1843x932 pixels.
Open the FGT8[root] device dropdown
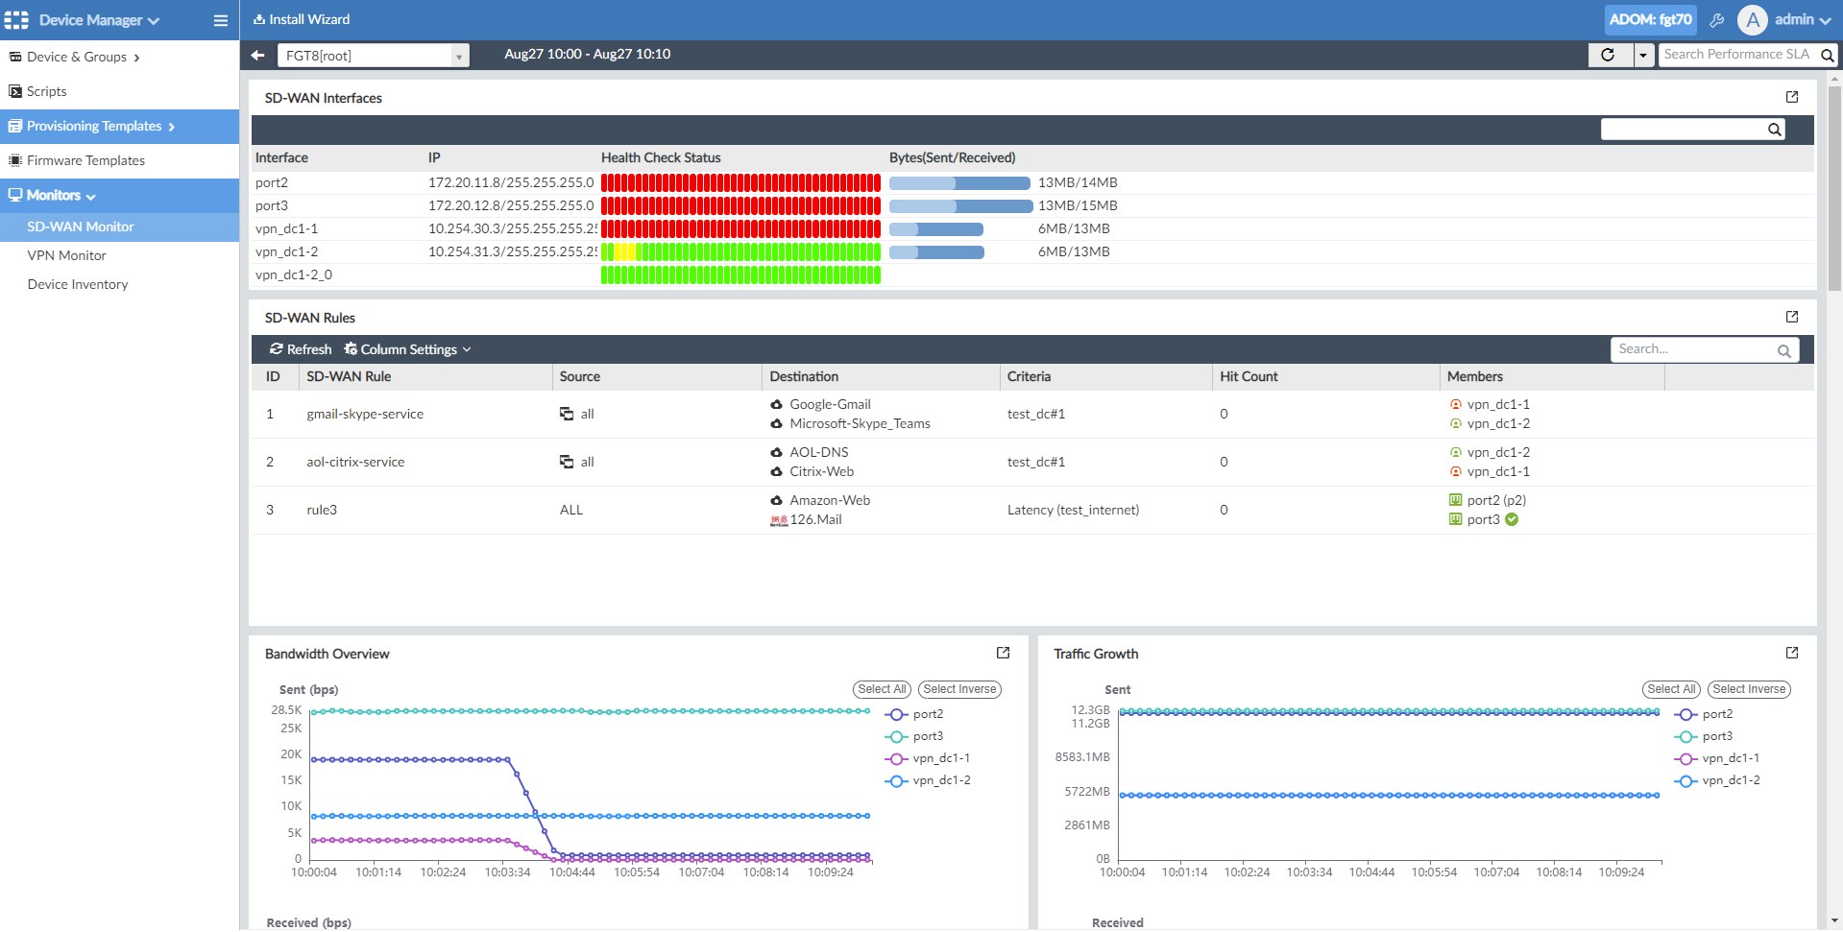pos(373,56)
